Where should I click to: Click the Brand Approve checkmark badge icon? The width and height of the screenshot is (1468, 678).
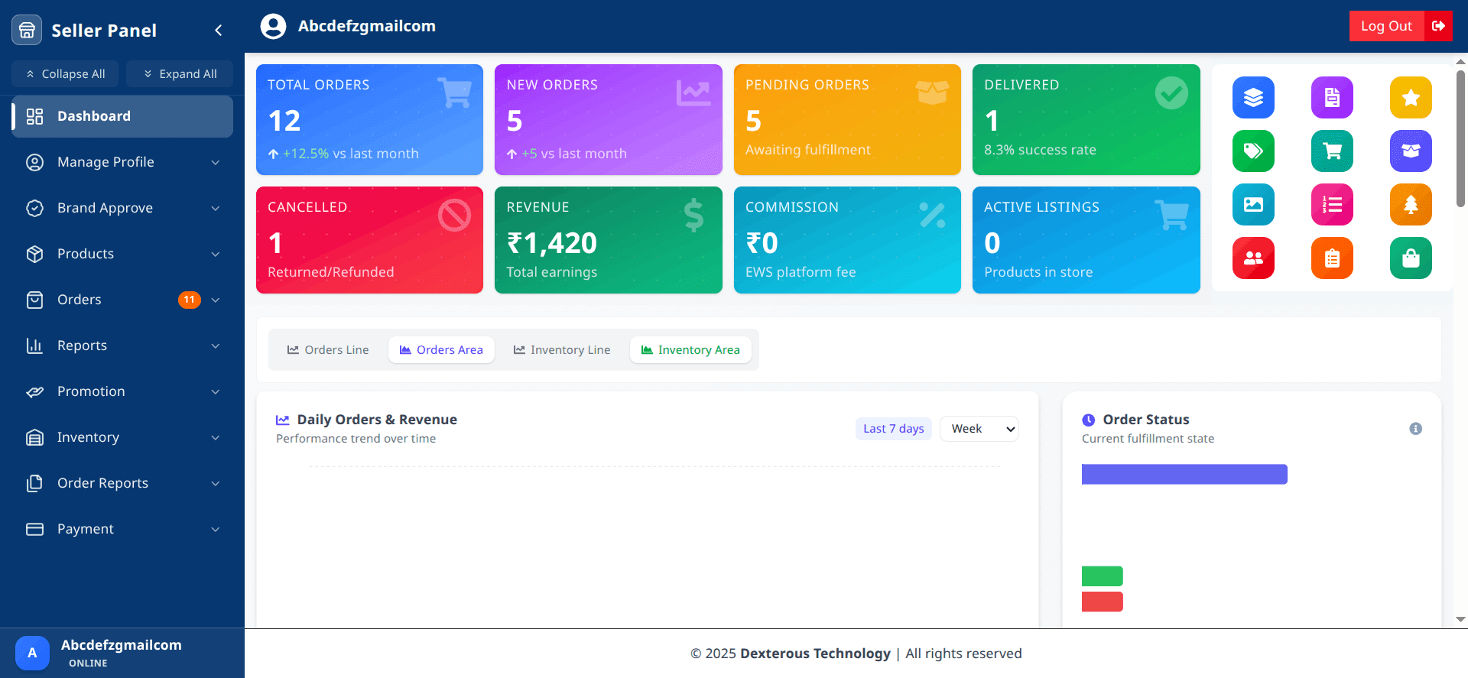click(34, 208)
